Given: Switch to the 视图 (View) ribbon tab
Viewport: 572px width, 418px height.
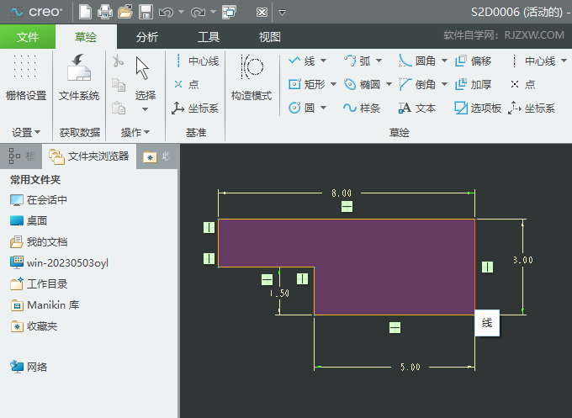Looking at the screenshot, I should 269,37.
